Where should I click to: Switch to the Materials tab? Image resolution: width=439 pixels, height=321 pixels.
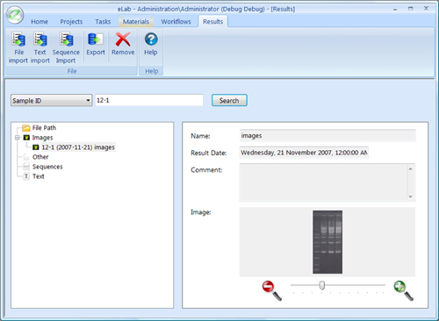tap(136, 22)
